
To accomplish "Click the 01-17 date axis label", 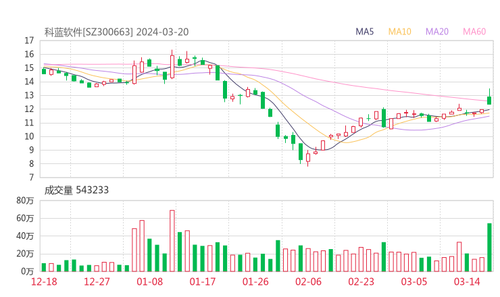I will [x=203, y=281].
